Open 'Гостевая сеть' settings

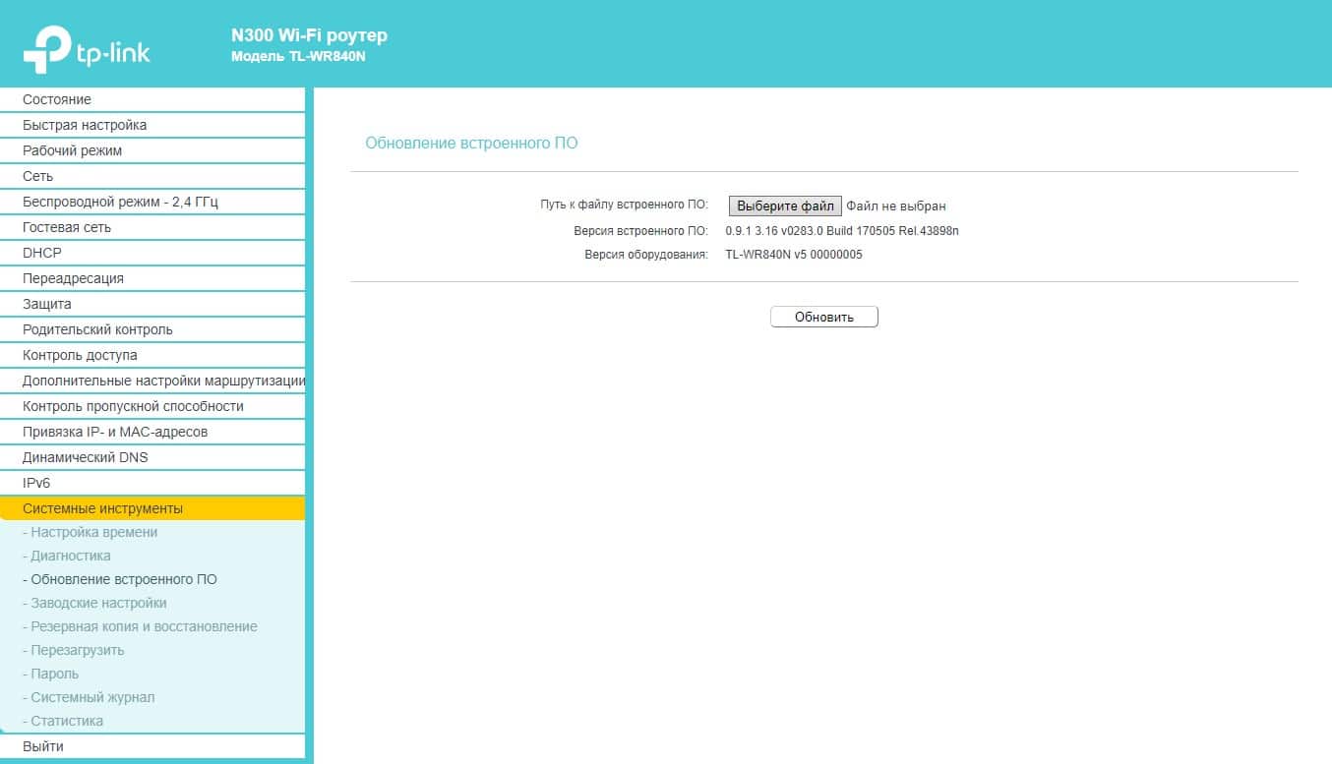[x=67, y=227]
